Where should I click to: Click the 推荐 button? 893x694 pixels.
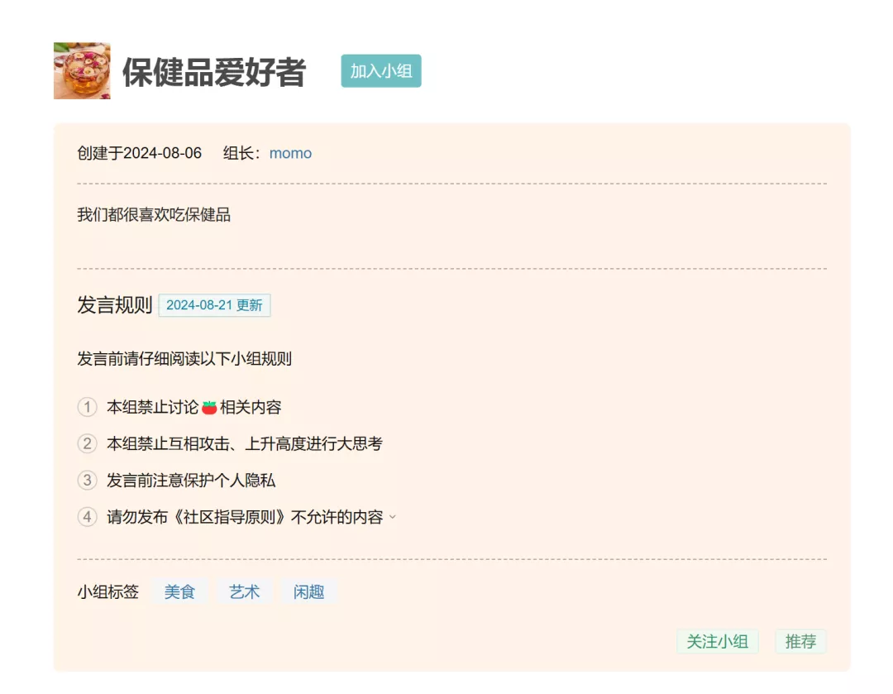(800, 642)
